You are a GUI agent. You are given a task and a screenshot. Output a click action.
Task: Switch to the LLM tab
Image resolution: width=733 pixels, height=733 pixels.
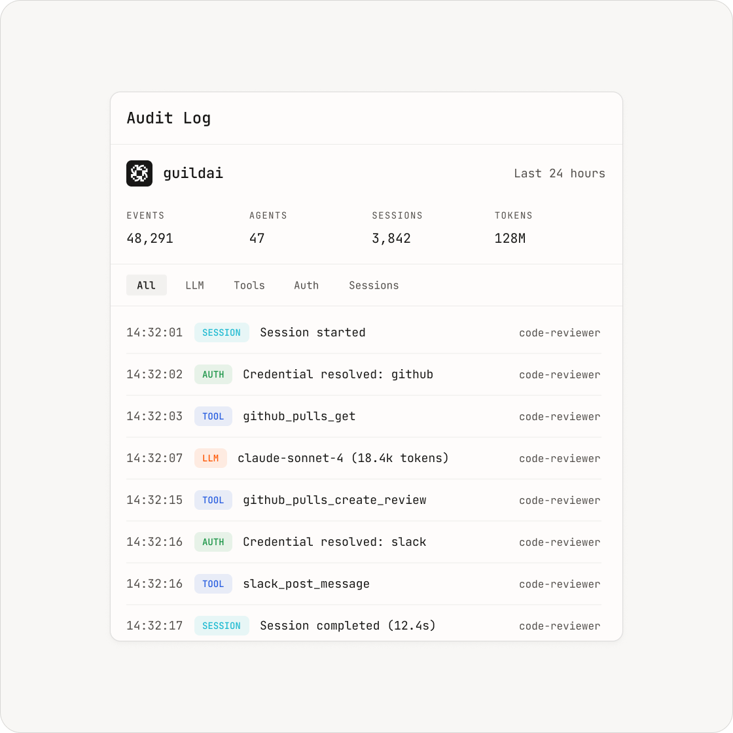194,285
